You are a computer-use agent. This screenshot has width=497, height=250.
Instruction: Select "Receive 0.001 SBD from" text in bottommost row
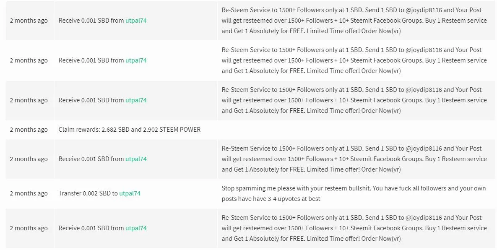[x=91, y=228]
